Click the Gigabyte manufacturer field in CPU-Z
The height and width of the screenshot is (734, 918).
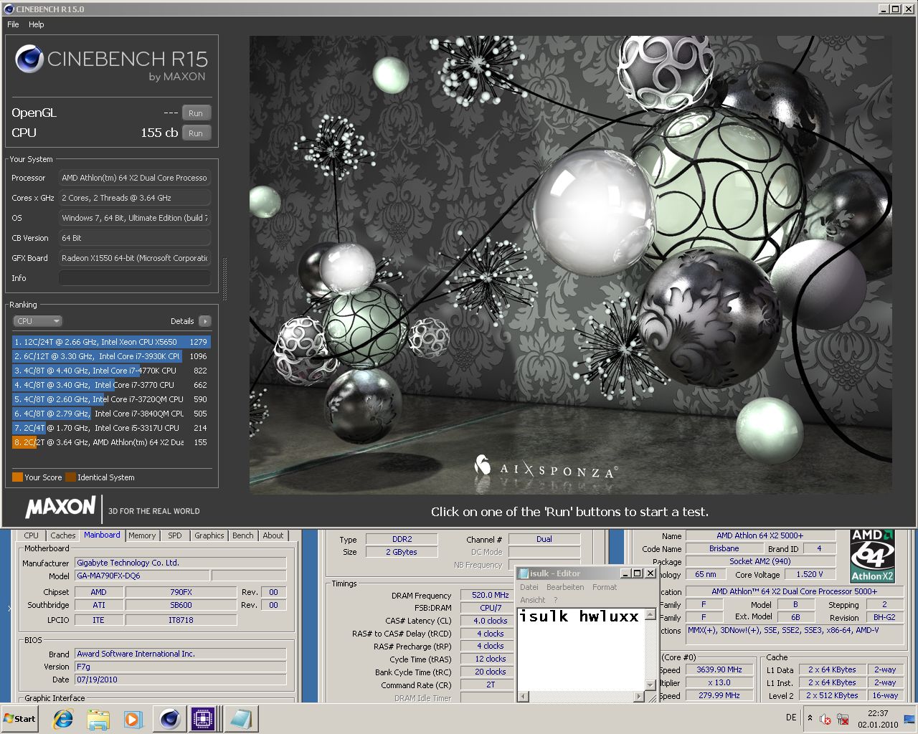[x=181, y=563]
